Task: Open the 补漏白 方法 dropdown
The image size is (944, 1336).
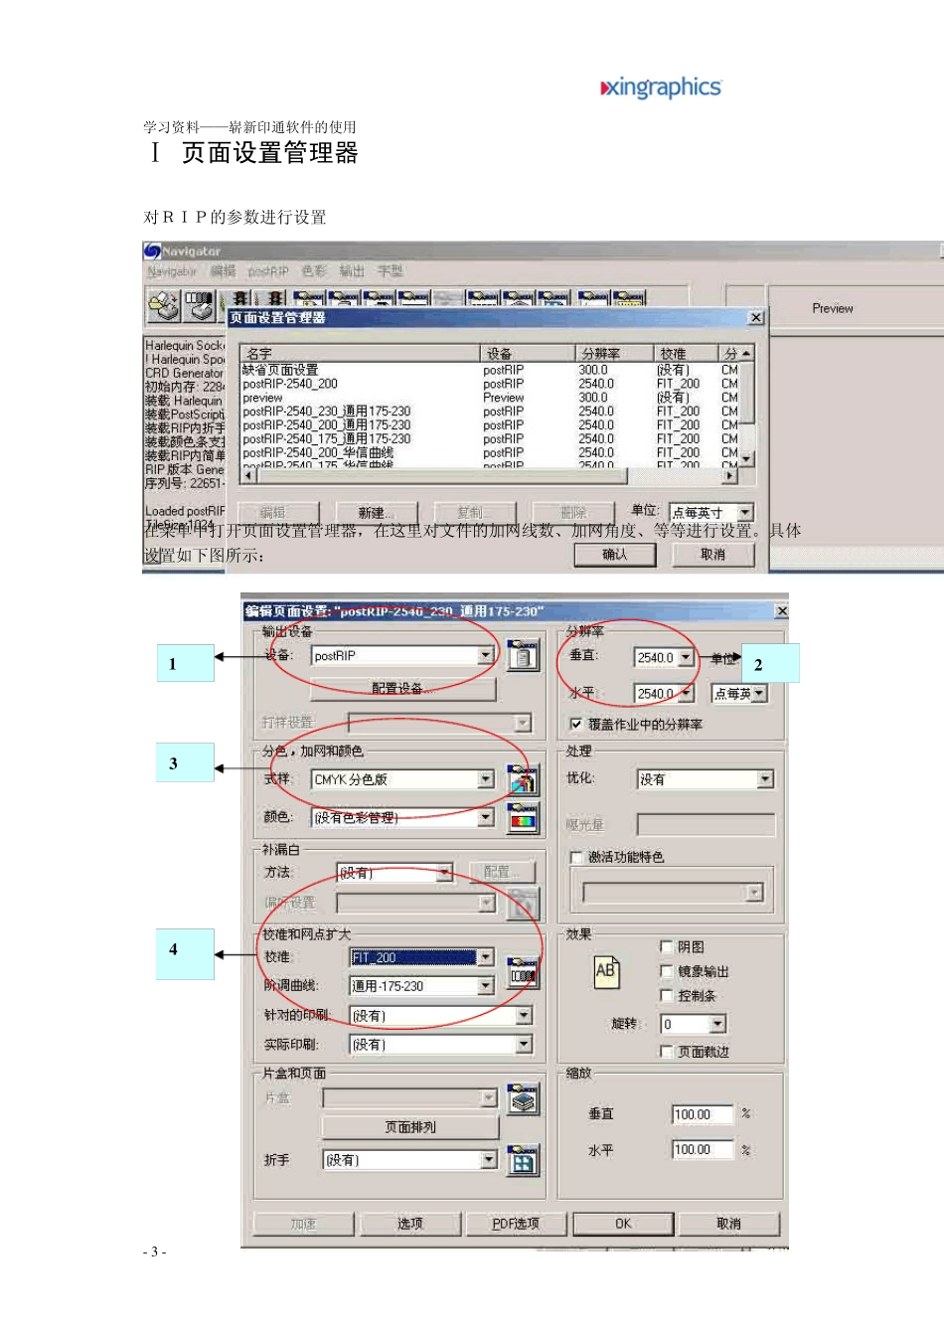Action: 444,873
